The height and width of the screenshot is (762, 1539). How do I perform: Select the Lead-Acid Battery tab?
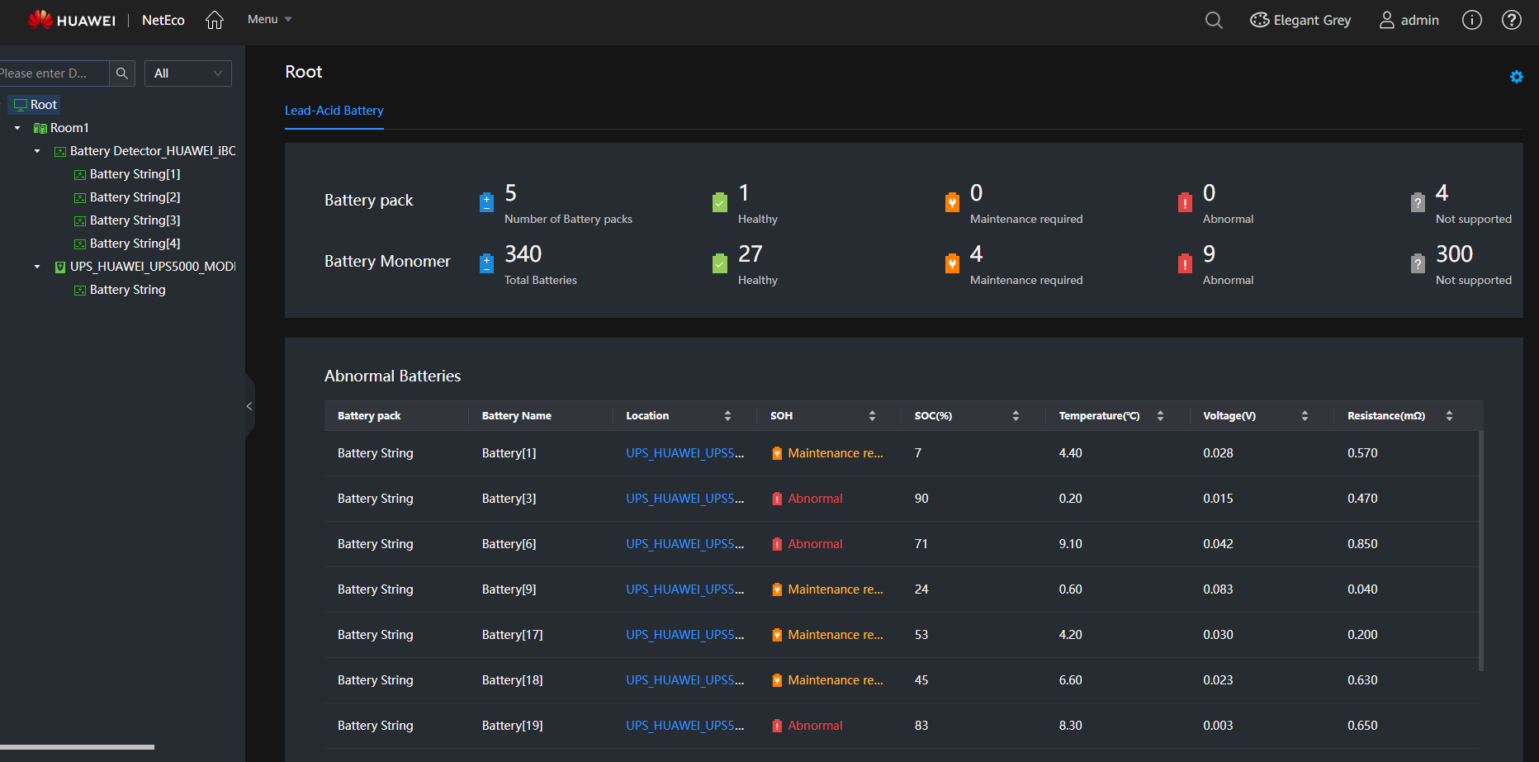coord(334,111)
